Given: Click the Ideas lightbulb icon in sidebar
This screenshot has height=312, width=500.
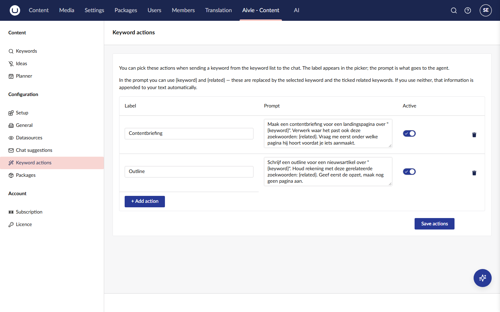Looking at the screenshot, I should point(11,64).
